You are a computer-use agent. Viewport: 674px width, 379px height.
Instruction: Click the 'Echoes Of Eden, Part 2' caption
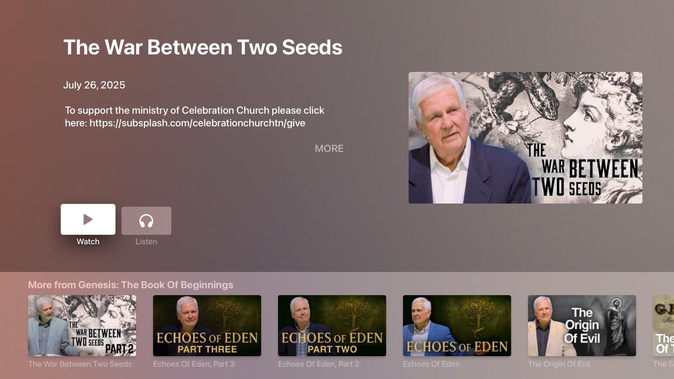[319, 364]
